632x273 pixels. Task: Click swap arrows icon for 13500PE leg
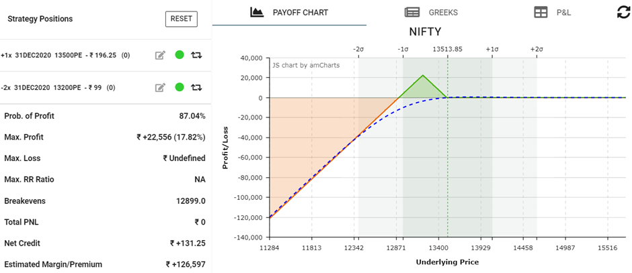[x=197, y=55]
